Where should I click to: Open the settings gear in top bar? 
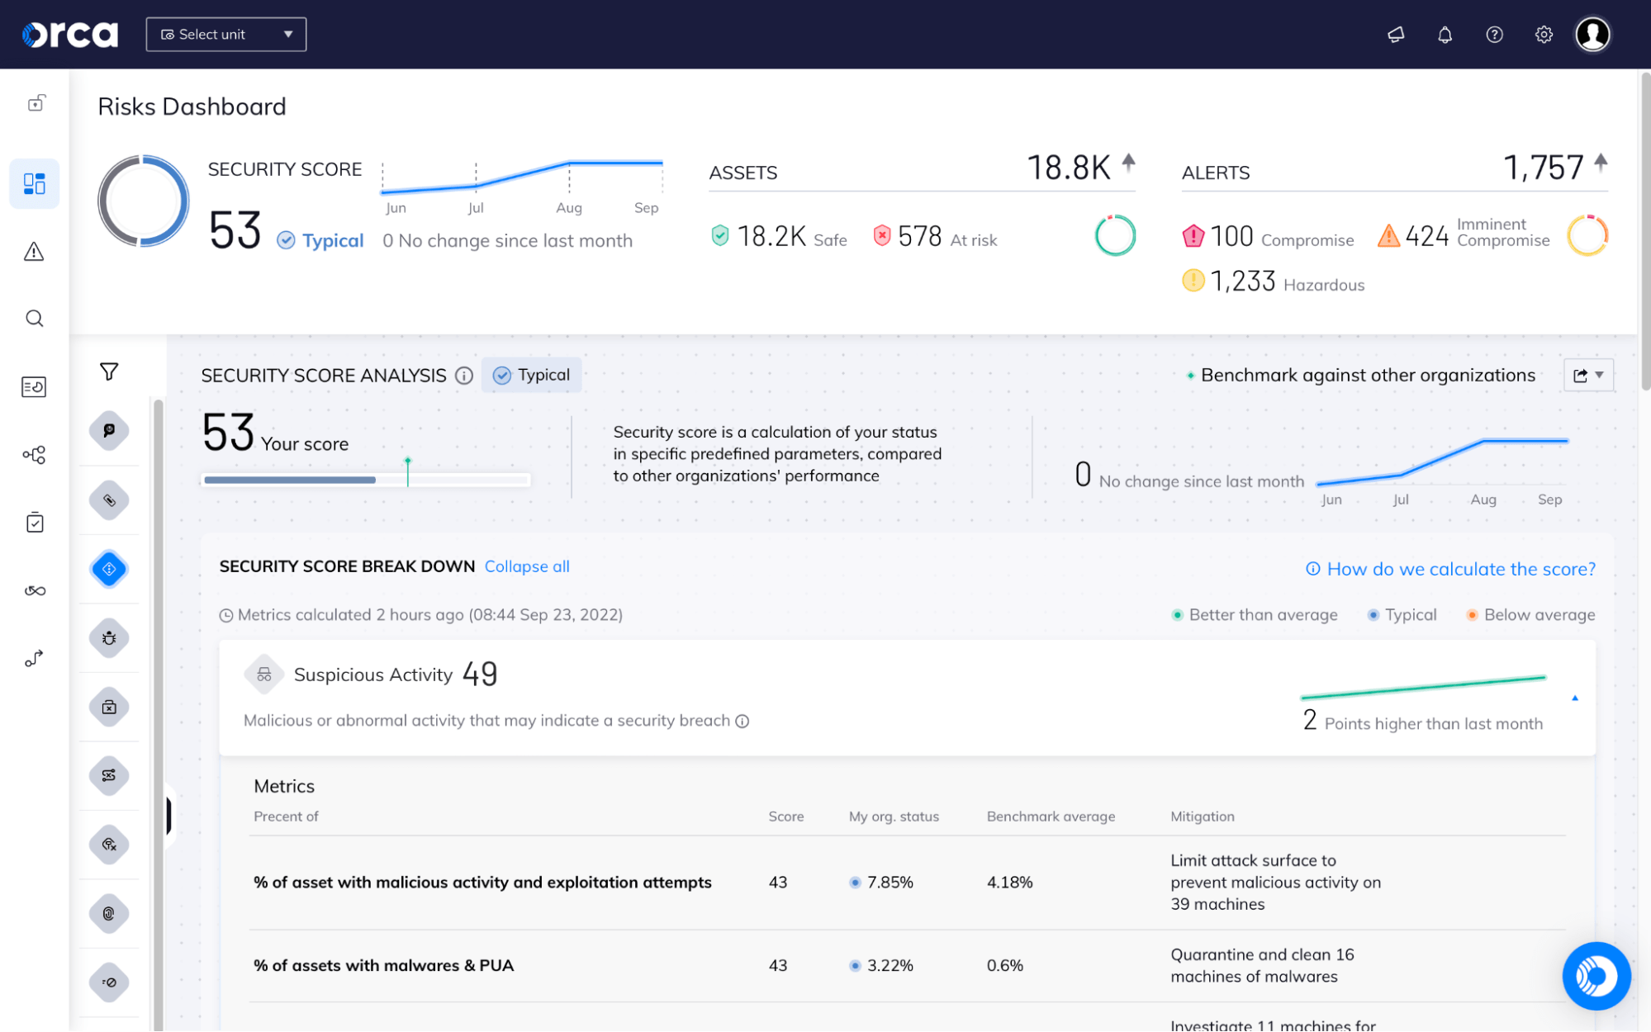[x=1543, y=34]
